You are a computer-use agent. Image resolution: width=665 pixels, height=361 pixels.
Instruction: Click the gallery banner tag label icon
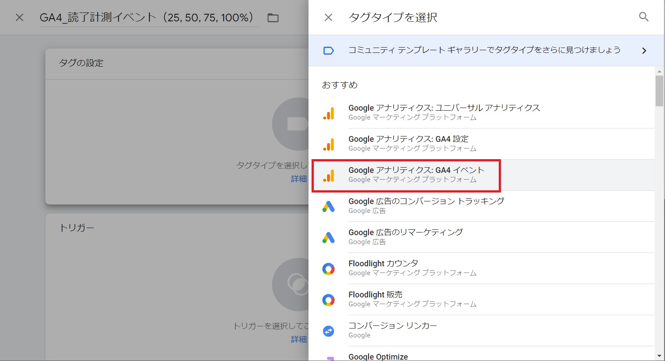click(328, 50)
